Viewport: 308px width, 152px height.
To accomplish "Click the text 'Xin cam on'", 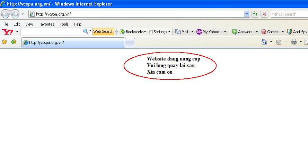I will coord(160,72).
